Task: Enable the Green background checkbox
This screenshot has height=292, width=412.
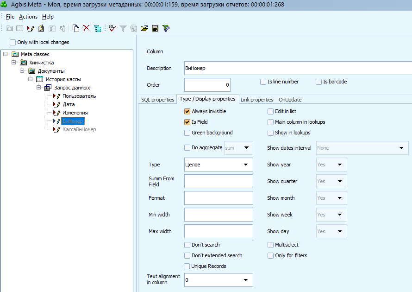Action: (187, 133)
